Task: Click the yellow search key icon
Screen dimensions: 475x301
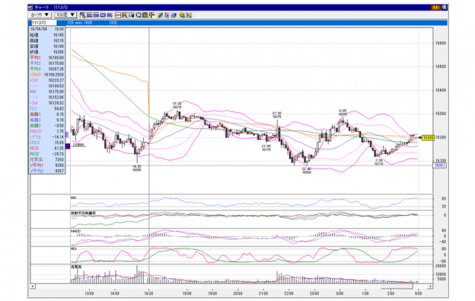Action: click(182, 14)
